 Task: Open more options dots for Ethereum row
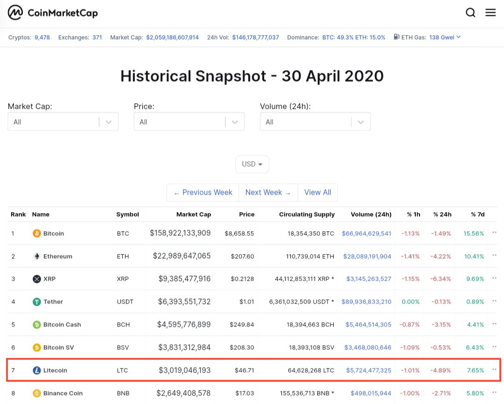pos(494,255)
